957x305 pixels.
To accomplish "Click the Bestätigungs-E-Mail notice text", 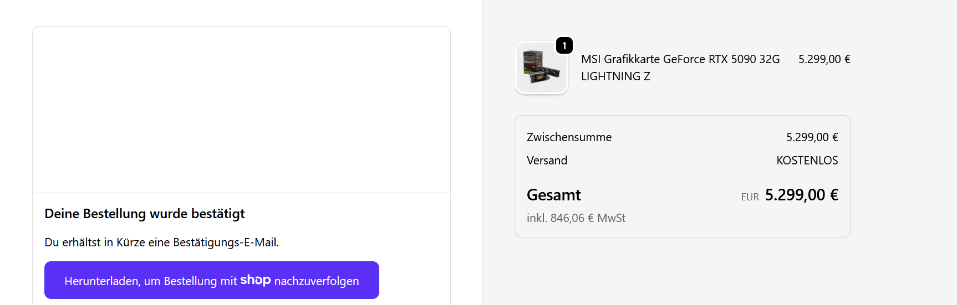I will point(161,242).
